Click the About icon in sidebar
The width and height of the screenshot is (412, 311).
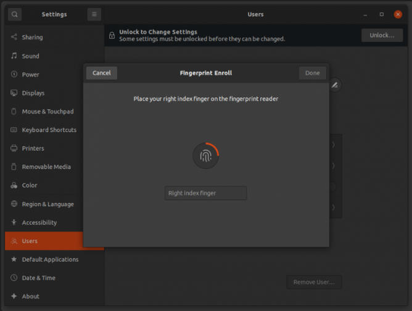14,296
